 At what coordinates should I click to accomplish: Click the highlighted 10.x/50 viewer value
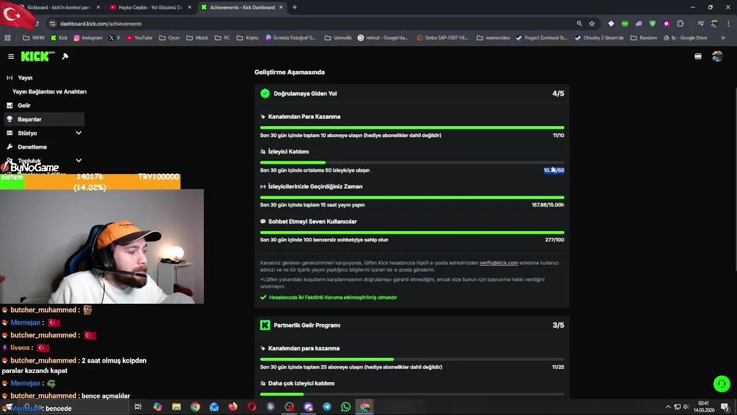pos(554,170)
